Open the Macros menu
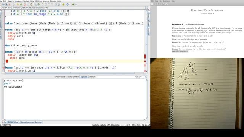Image resolution: width=244 pixels, height=137 pixels. point(46,1)
